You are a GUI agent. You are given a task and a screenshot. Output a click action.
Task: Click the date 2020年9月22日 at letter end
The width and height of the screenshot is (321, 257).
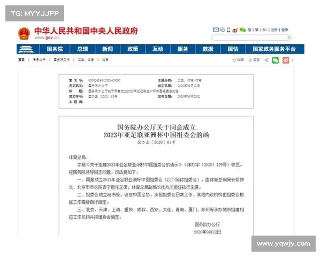(x=208, y=232)
